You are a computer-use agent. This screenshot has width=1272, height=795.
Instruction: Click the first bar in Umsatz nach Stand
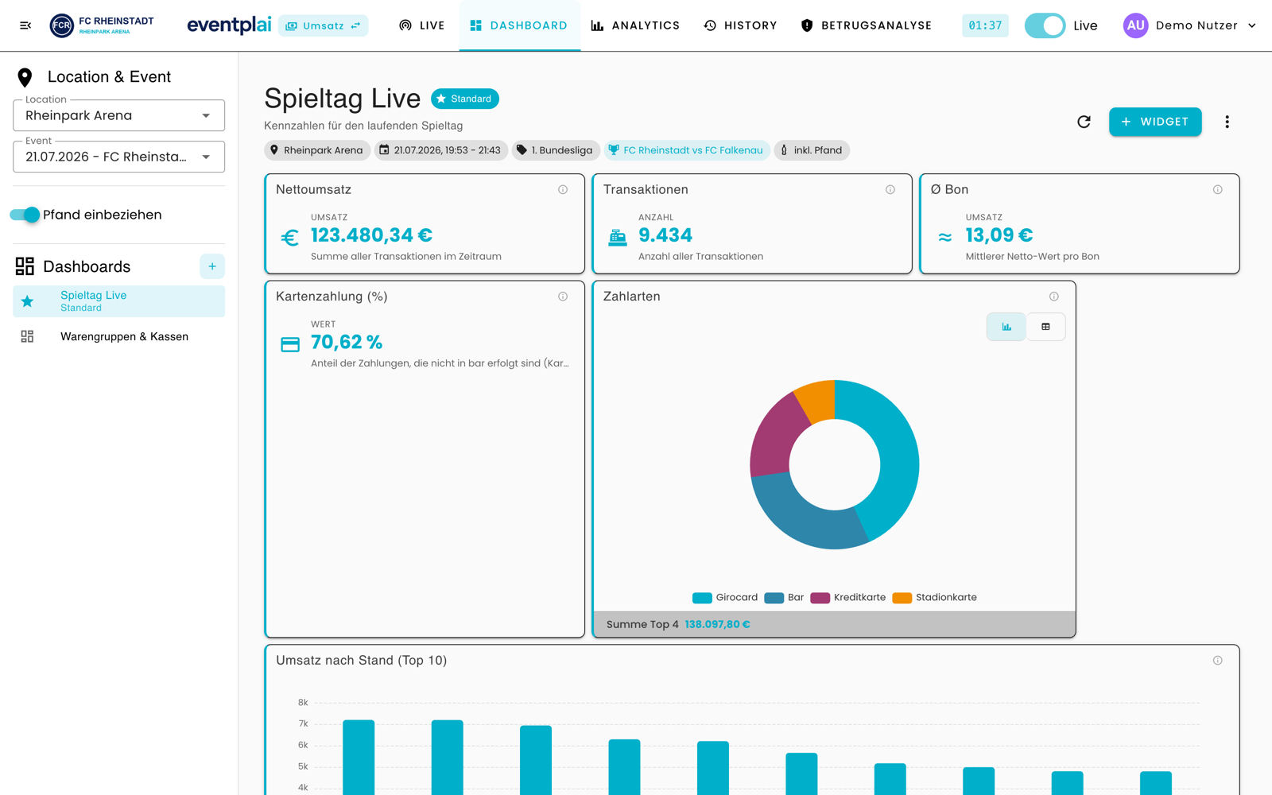(359, 757)
